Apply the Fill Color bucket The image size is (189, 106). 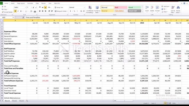click(31, 11)
